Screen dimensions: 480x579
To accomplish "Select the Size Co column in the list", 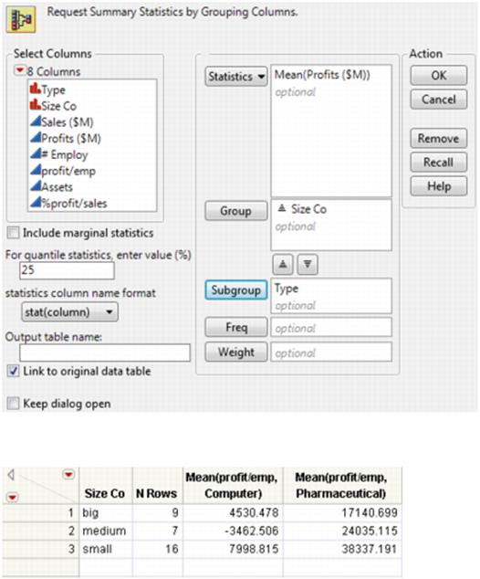I will point(58,106).
